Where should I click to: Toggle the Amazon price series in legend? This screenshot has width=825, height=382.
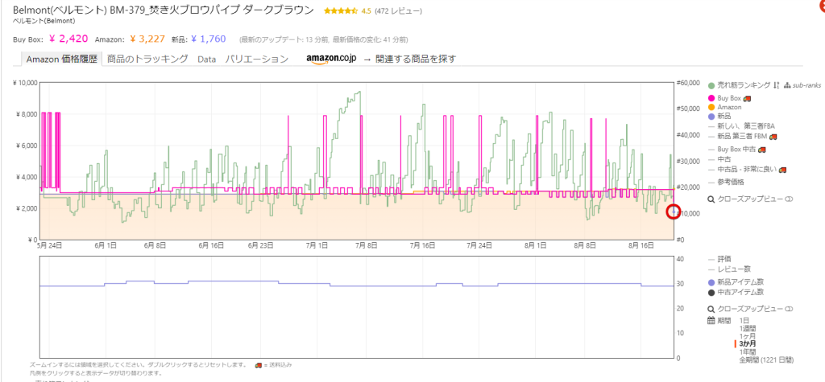click(x=729, y=107)
